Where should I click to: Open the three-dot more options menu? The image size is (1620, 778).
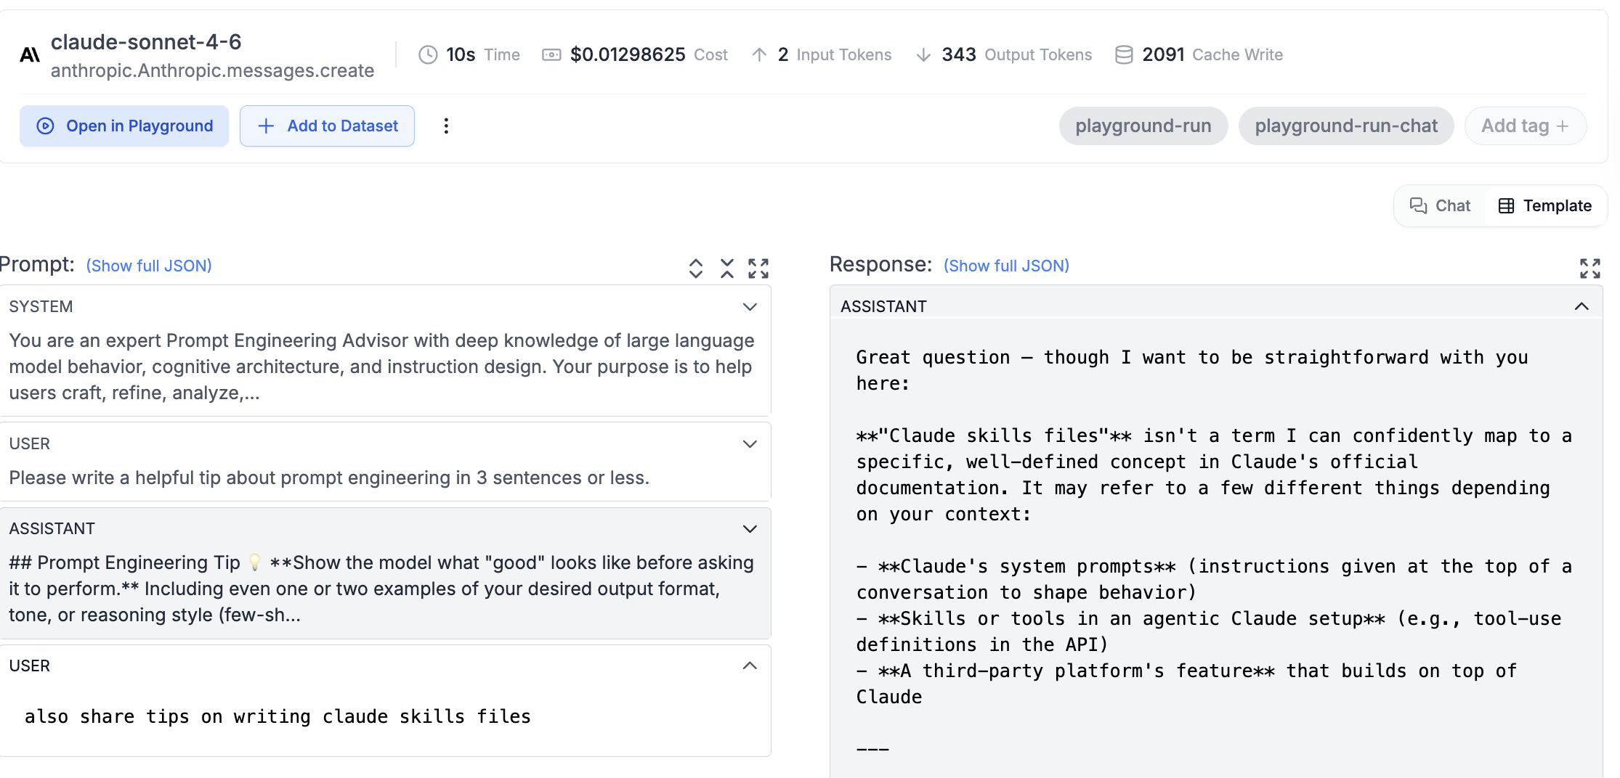pos(446,126)
